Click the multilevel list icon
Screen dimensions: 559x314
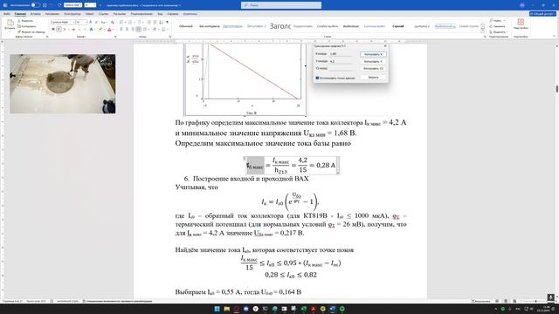(140, 22)
